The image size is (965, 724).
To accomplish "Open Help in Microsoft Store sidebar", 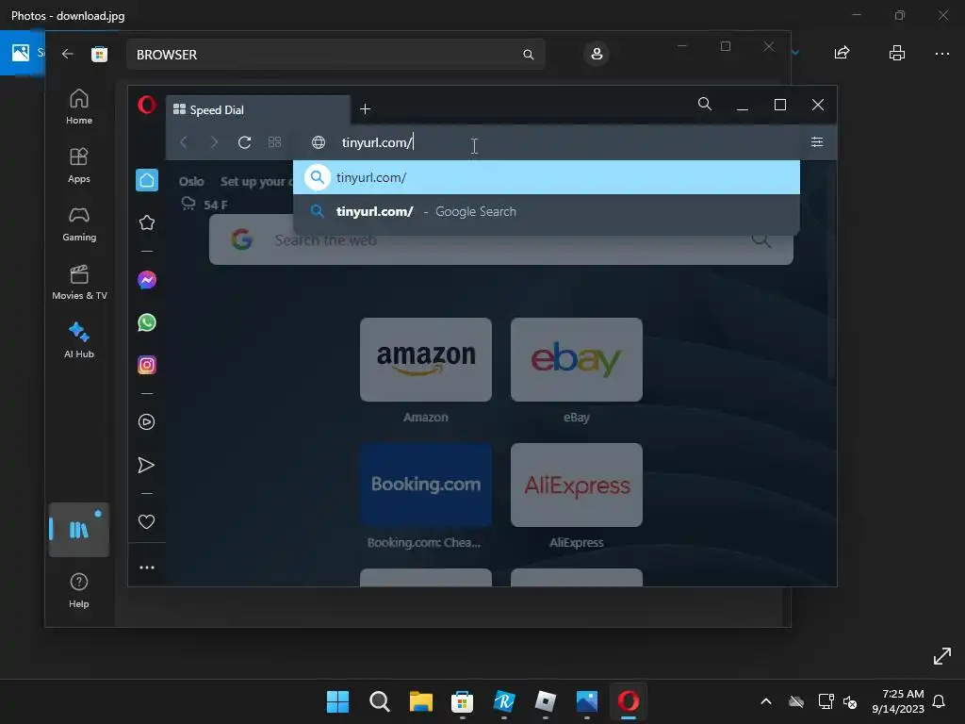I will click(79, 590).
